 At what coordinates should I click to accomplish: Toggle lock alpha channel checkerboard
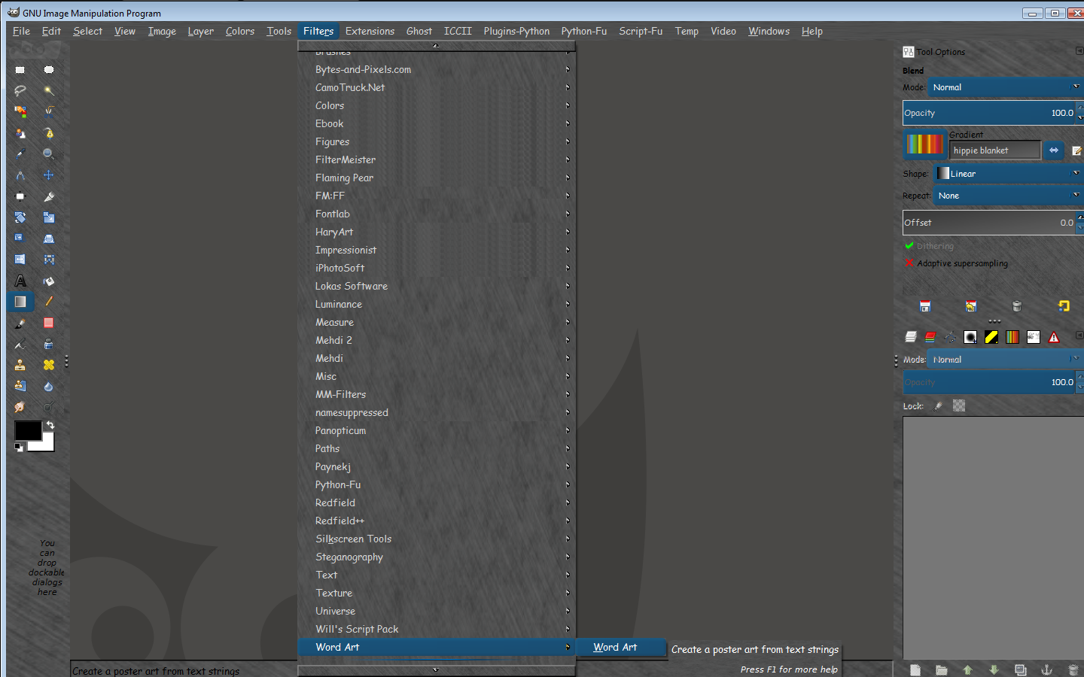[x=959, y=406]
